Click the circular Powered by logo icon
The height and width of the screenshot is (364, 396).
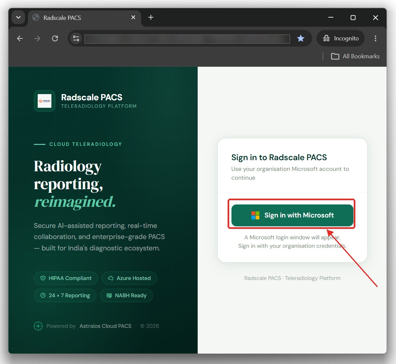[x=38, y=326]
